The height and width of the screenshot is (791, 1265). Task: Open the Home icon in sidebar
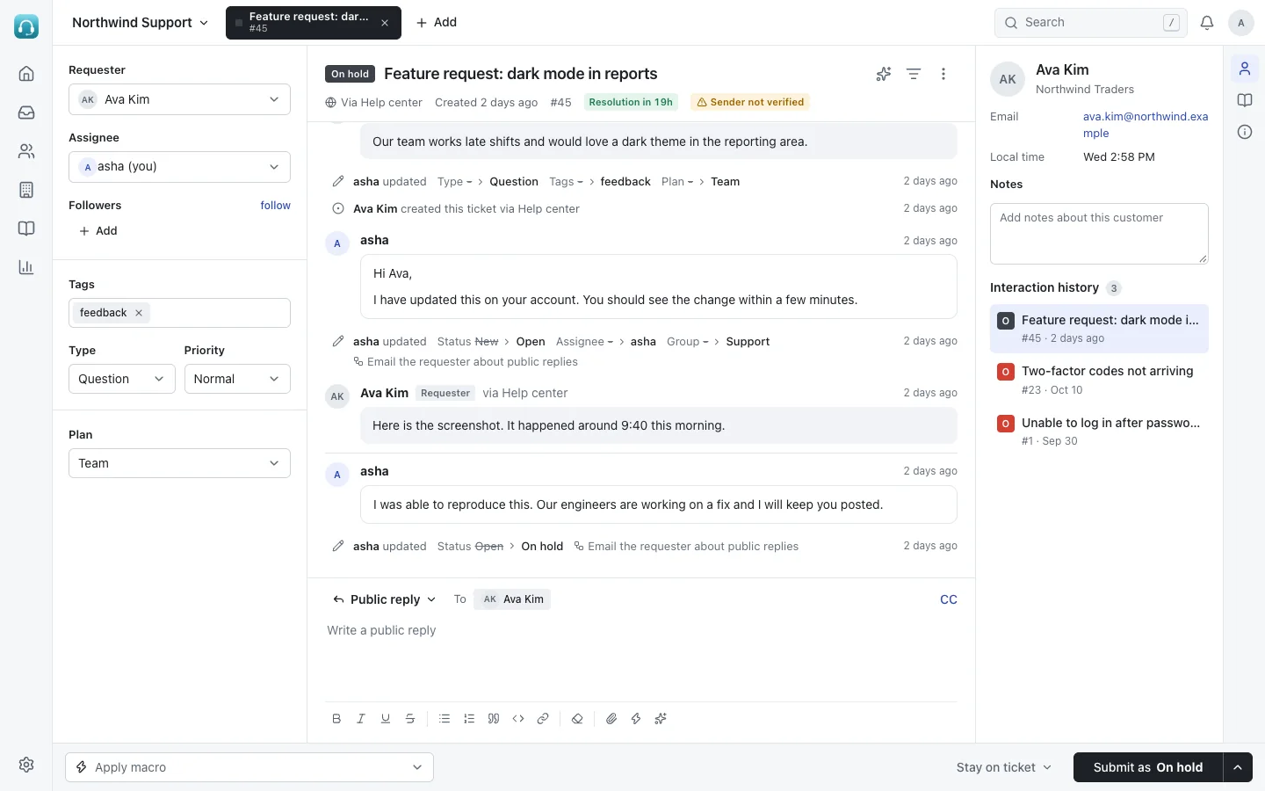(26, 74)
